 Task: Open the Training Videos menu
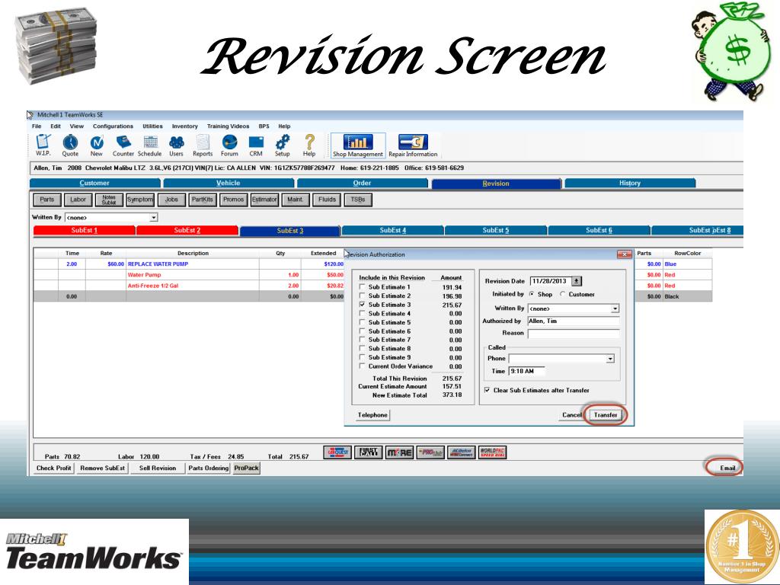[x=229, y=126]
